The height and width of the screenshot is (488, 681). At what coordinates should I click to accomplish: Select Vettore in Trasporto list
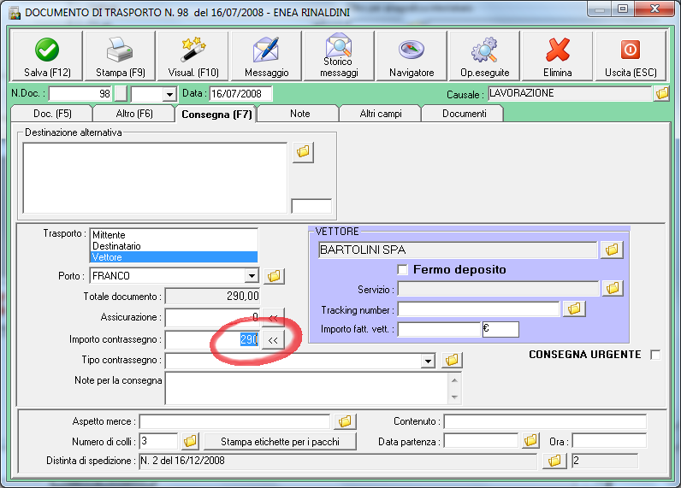[174, 257]
